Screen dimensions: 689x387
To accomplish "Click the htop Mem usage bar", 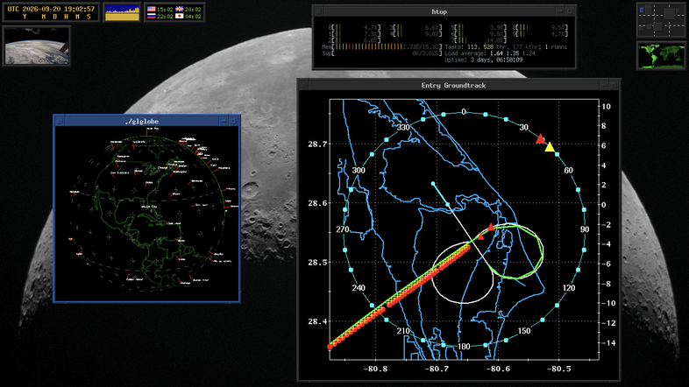I will pos(382,46).
